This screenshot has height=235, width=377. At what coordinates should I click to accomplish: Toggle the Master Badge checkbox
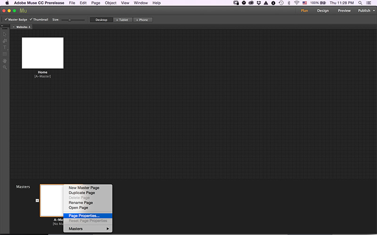click(6, 20)
